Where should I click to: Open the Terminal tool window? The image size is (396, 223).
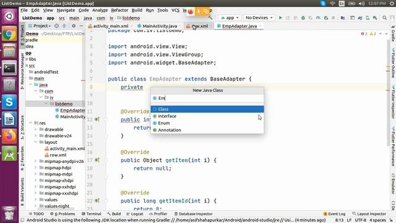pyautogui.click(x=91, y=214)
